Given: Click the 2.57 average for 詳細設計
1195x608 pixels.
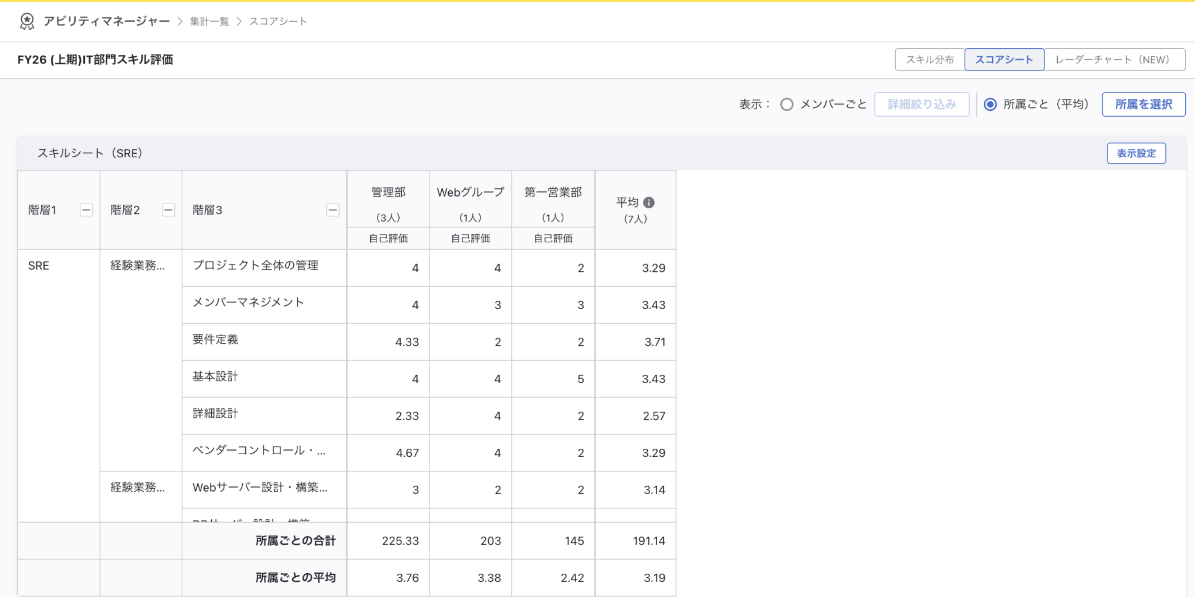Looking at the screenshot, I should click(x=653, y=416).
